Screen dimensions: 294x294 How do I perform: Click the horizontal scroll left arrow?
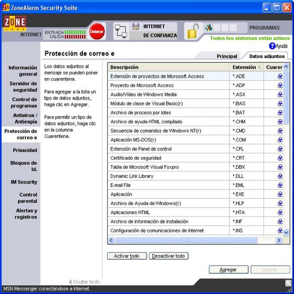[x=111, y=240]
